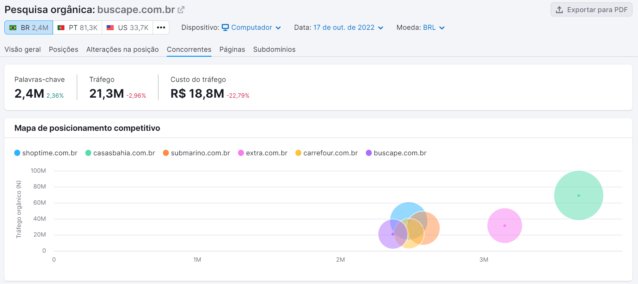Click the blue shoptime.com.br legend dot

17,153
